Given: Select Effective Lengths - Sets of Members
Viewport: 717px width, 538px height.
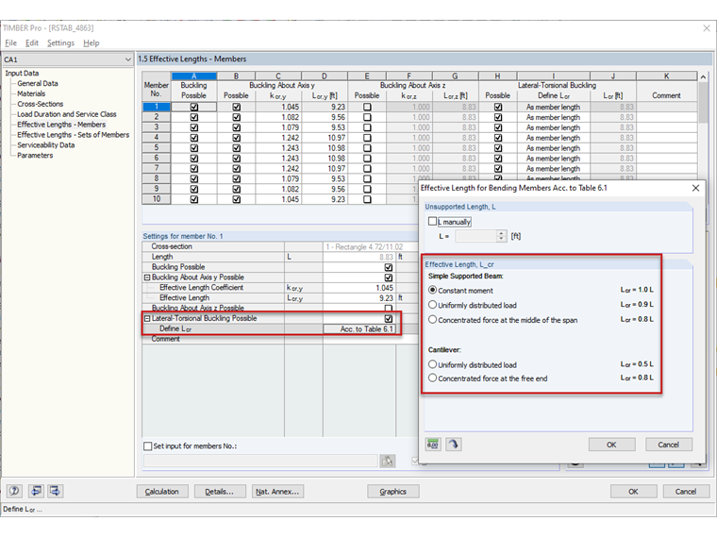Looking at the screenshot, I should (x=74, y=134).
